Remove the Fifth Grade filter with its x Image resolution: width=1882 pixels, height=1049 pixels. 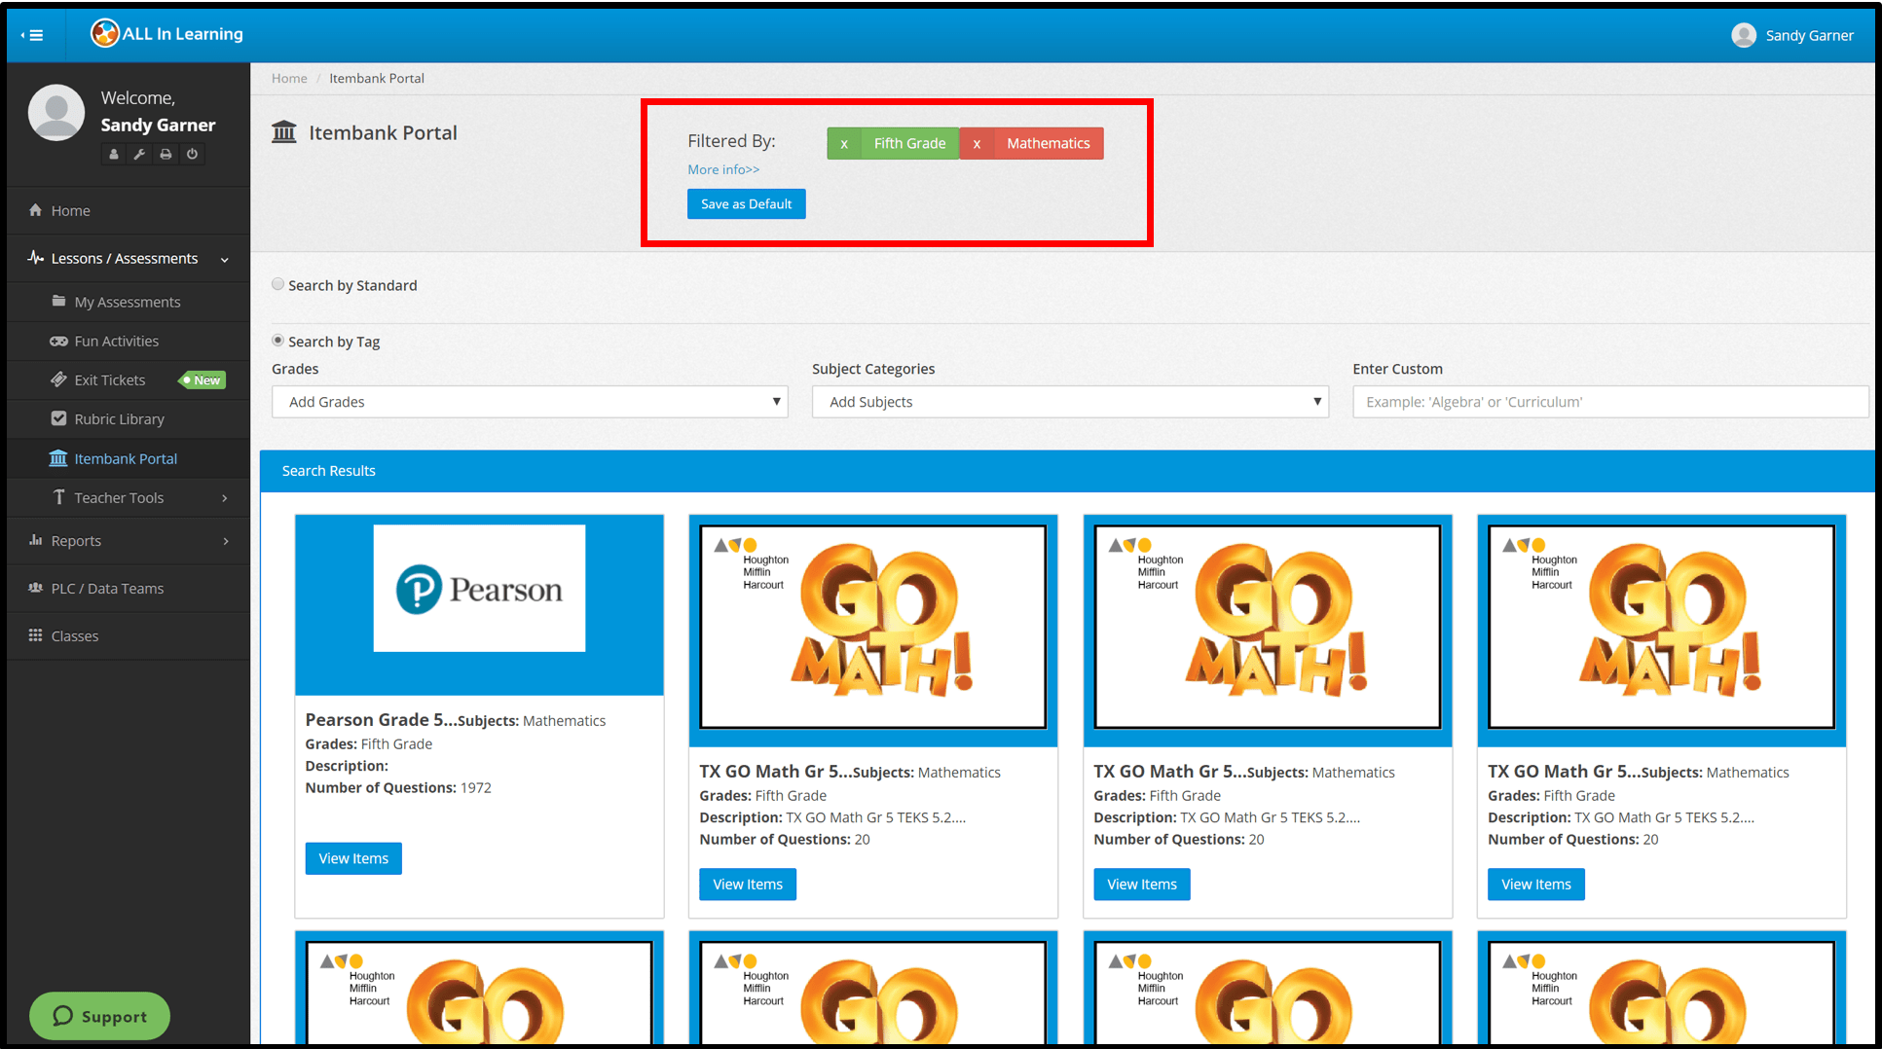[x=844, y=143]
